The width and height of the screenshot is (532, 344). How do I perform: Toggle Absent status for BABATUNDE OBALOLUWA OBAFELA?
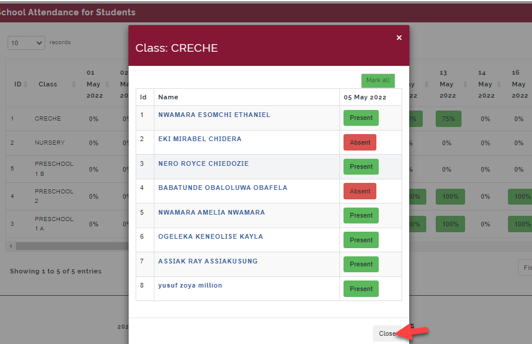point(360,191)
